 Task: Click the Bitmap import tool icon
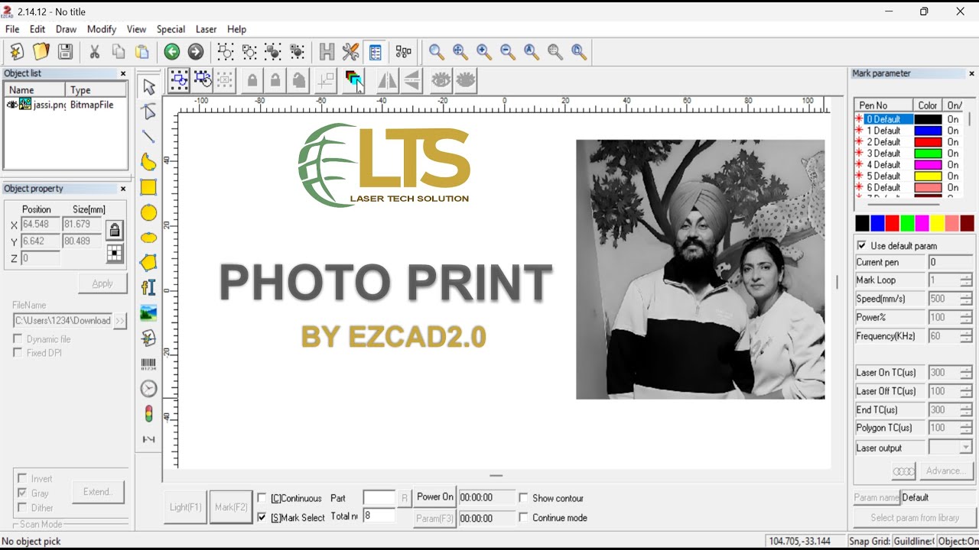(x=148, y=313)
